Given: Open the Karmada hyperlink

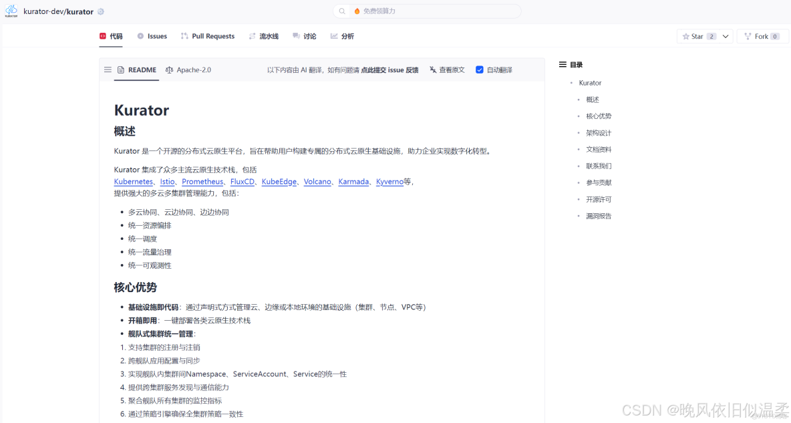Looking at the screenshot, I should click(x=353, y=181).
